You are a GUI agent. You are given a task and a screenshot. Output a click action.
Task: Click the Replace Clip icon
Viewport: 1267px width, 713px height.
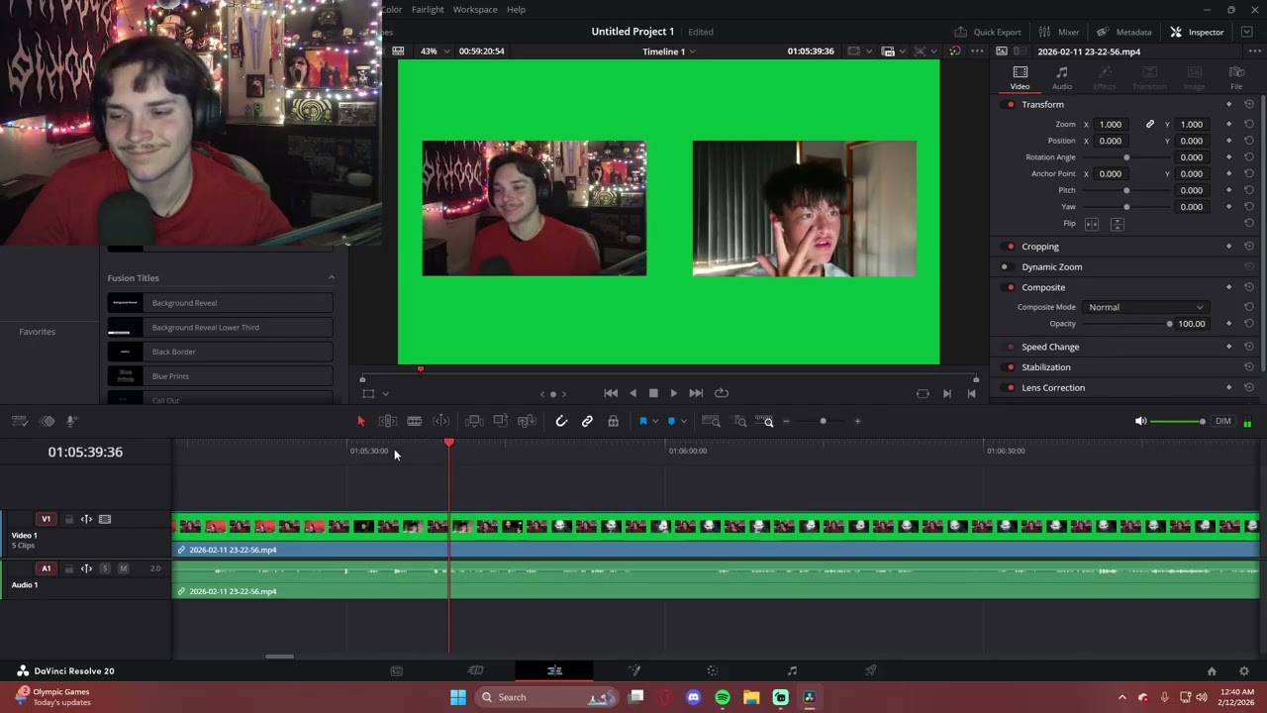tap(528, 421)
